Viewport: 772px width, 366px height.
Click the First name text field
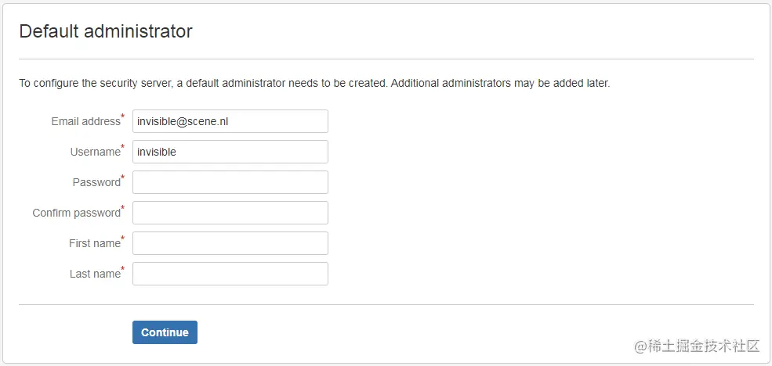click(230, 243)
